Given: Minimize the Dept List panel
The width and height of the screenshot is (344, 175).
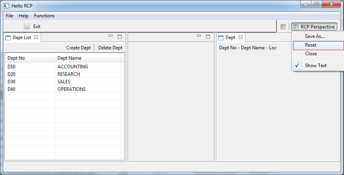Looking at the screenshot, I should (x=111, y=36).
